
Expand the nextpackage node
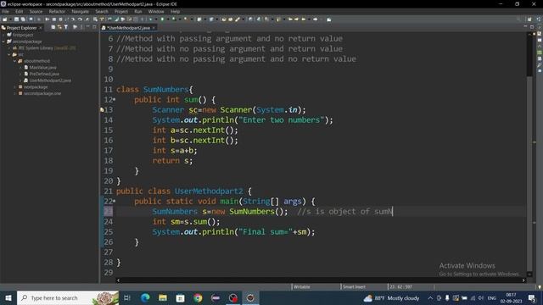pyautogui.click(x=15, y=87)
